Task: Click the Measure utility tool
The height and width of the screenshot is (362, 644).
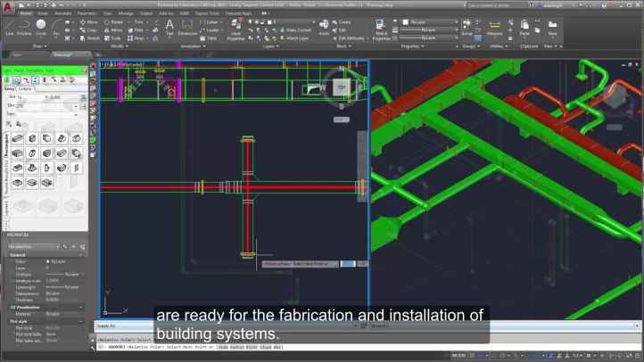Action: 494,26
